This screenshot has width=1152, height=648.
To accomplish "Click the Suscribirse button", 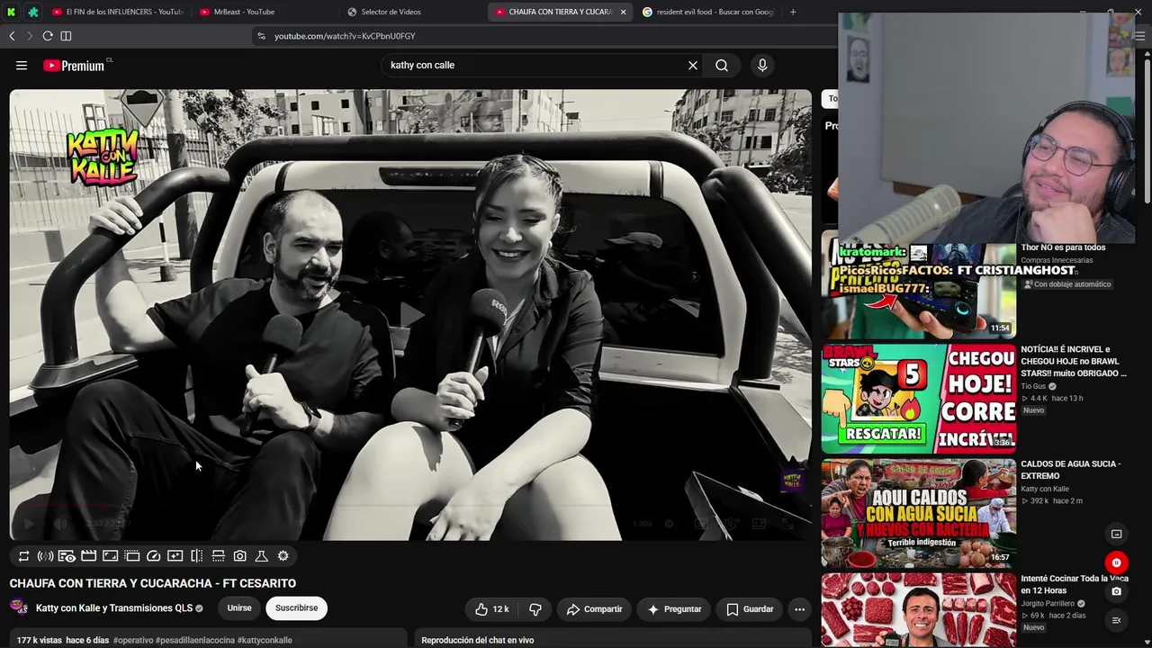I will click(296, 608).
